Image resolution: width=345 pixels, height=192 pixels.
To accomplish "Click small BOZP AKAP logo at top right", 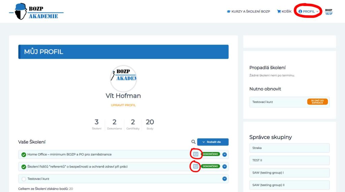I will (x=328, y=11).
